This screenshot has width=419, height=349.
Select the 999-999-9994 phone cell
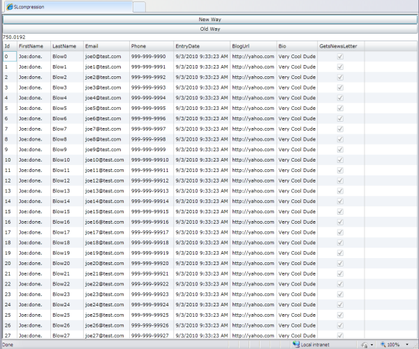(x=152, y=98)
